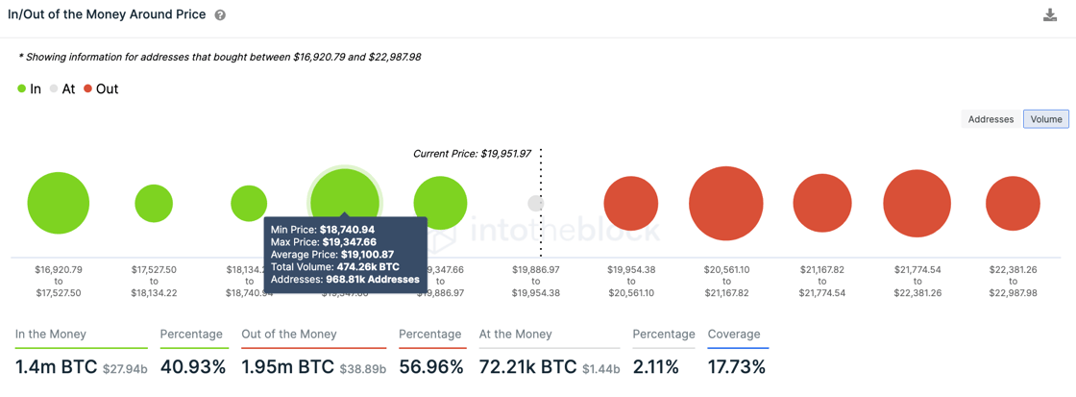
Task: Click the $21,774.54 to $22,381.26 red bubble
Action: 917,204
